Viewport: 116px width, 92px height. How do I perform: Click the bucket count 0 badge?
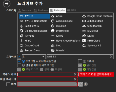pyautogui.click(x=86, y=84)
